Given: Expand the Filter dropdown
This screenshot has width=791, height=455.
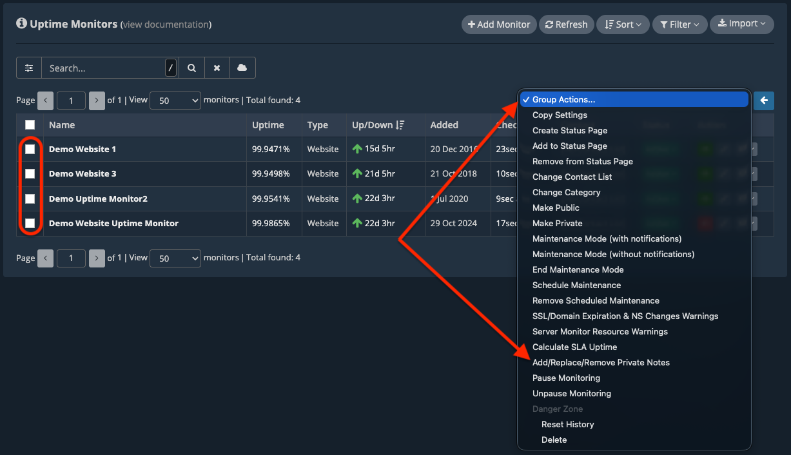Looking at the screenshot, I should [x=679, y=24].
